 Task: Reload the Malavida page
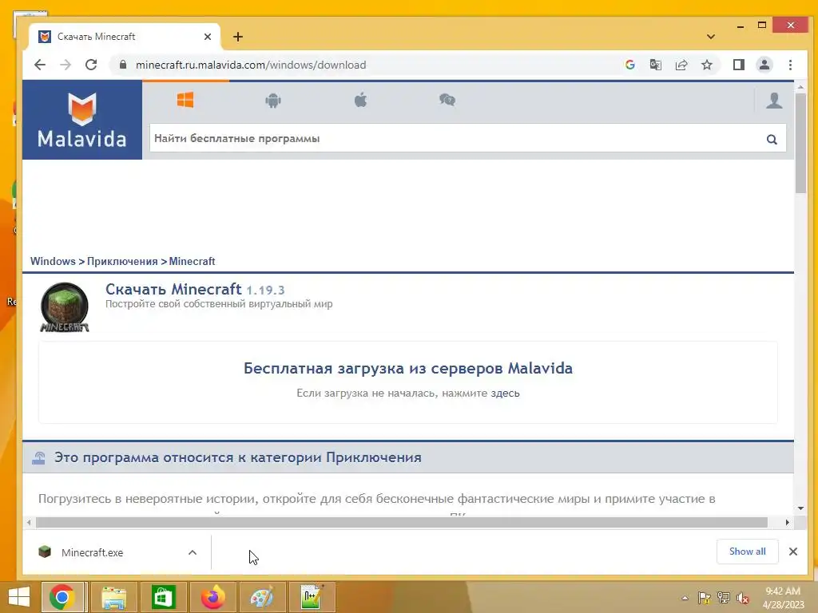[x=91, y=65]
